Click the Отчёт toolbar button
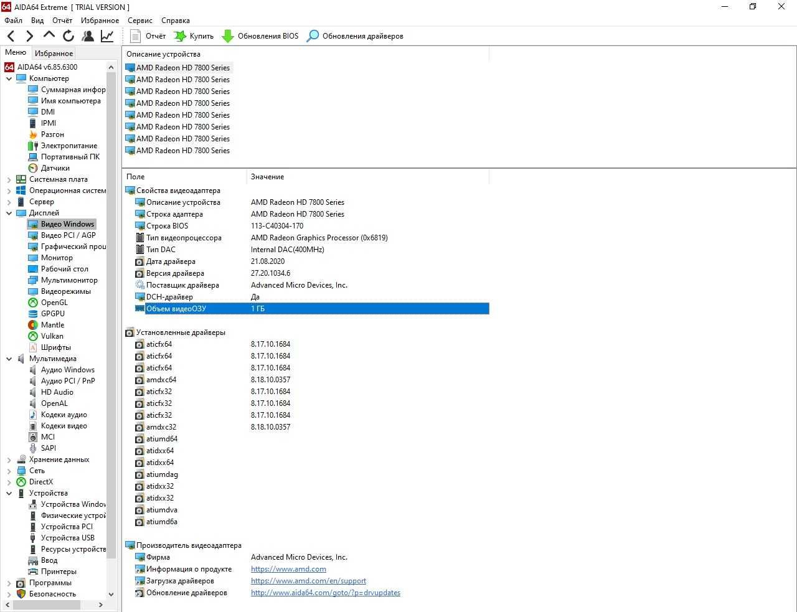Screen dimensions: 797x612 coord(148,36)
